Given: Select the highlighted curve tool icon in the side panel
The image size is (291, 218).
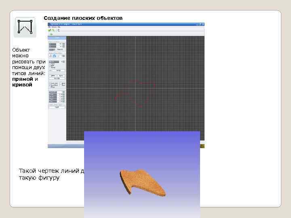Looking at the screenshot, I should coord(55,56).
